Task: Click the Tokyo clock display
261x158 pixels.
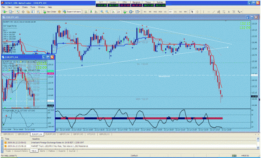Action: 148,4
